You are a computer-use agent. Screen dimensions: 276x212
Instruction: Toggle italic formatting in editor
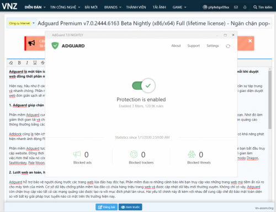(x=27, y=63)
